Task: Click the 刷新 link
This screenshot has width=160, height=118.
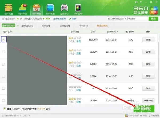Action: (x=74, y=19)
